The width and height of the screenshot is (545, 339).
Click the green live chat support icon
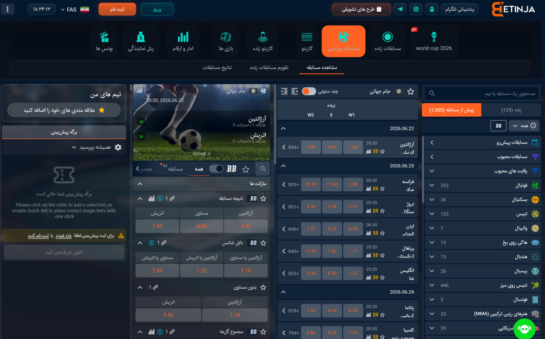pyautogui.click(x=525, y=328)
